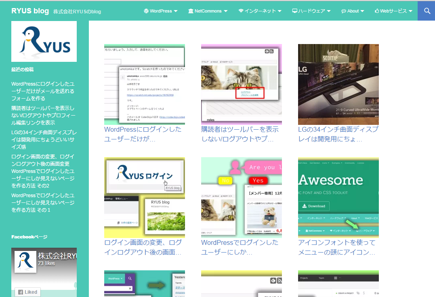
Task: Expand the インターネット menu arrow
Action: (279, 11)
